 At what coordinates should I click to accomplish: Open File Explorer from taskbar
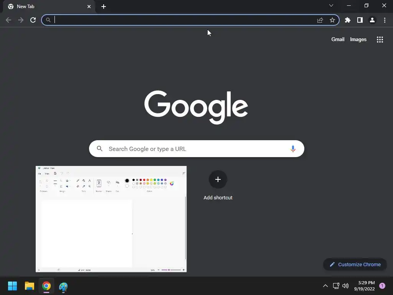pyautogui.click(x=29, y=286)
